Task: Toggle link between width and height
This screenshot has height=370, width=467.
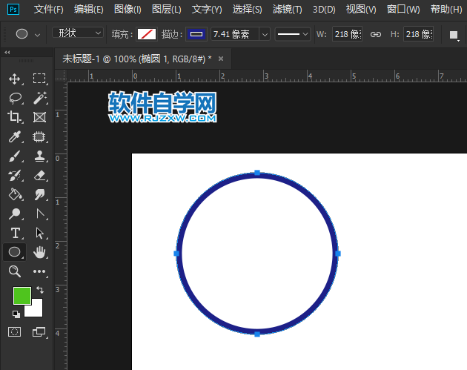Action: tap(376, 34)
